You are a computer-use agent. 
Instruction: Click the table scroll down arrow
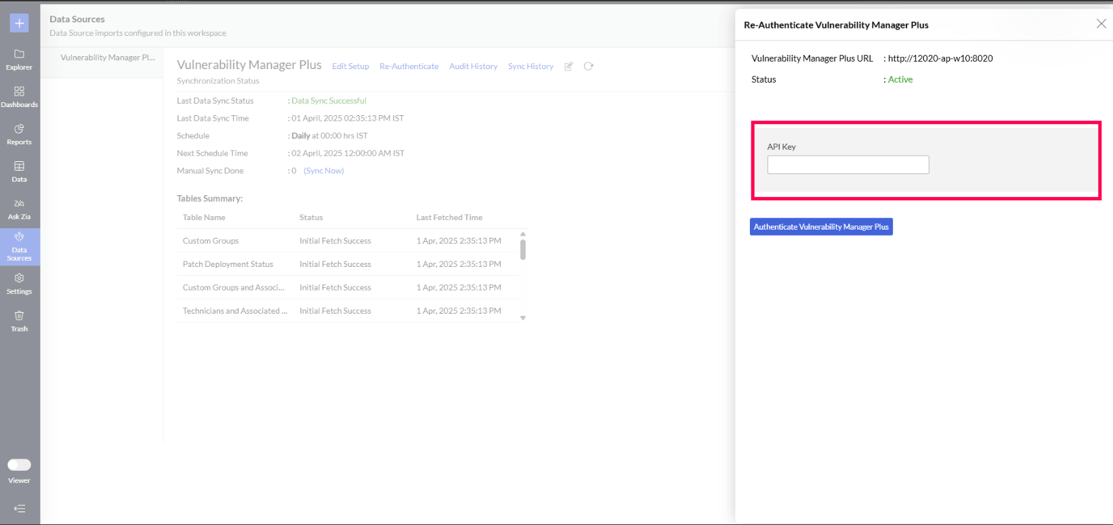coord(523,318)
